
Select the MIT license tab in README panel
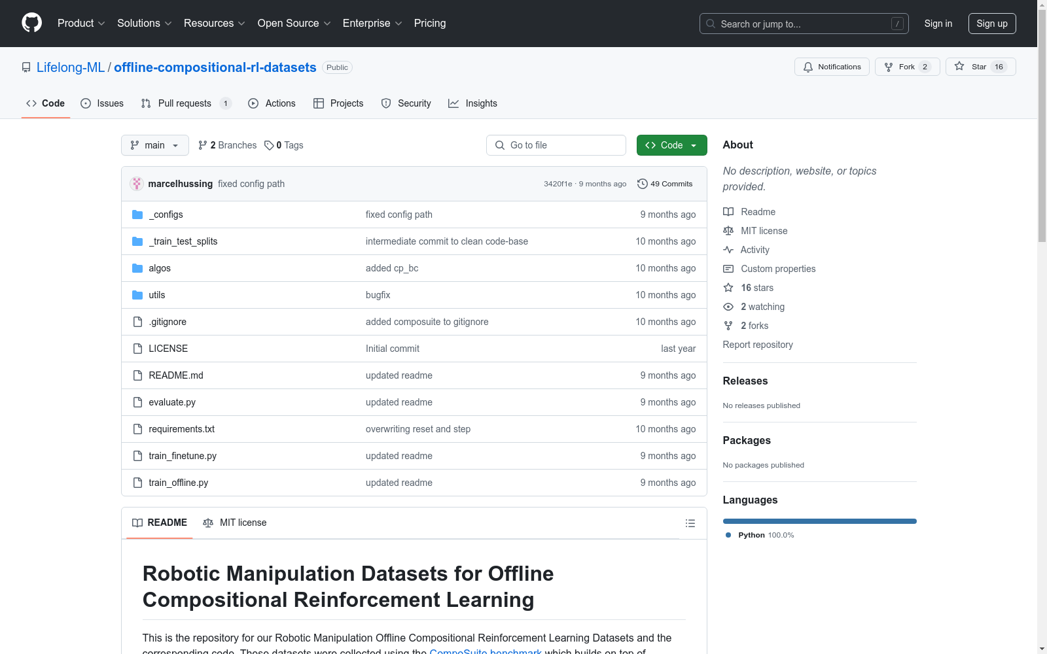click(x=235, y=523)
